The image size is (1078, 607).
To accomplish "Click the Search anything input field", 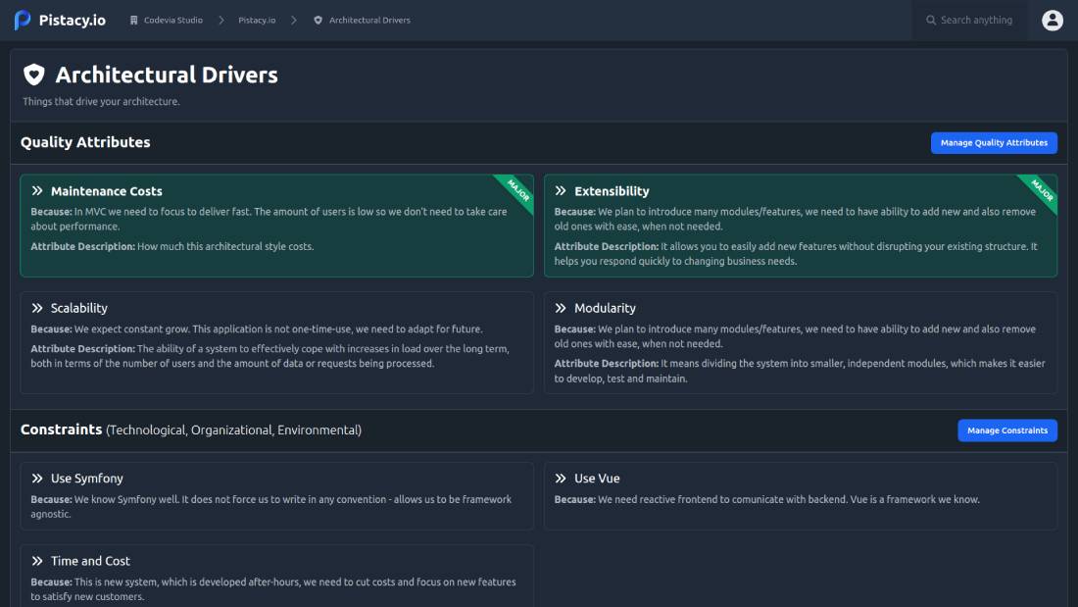I will click(975, 20).
